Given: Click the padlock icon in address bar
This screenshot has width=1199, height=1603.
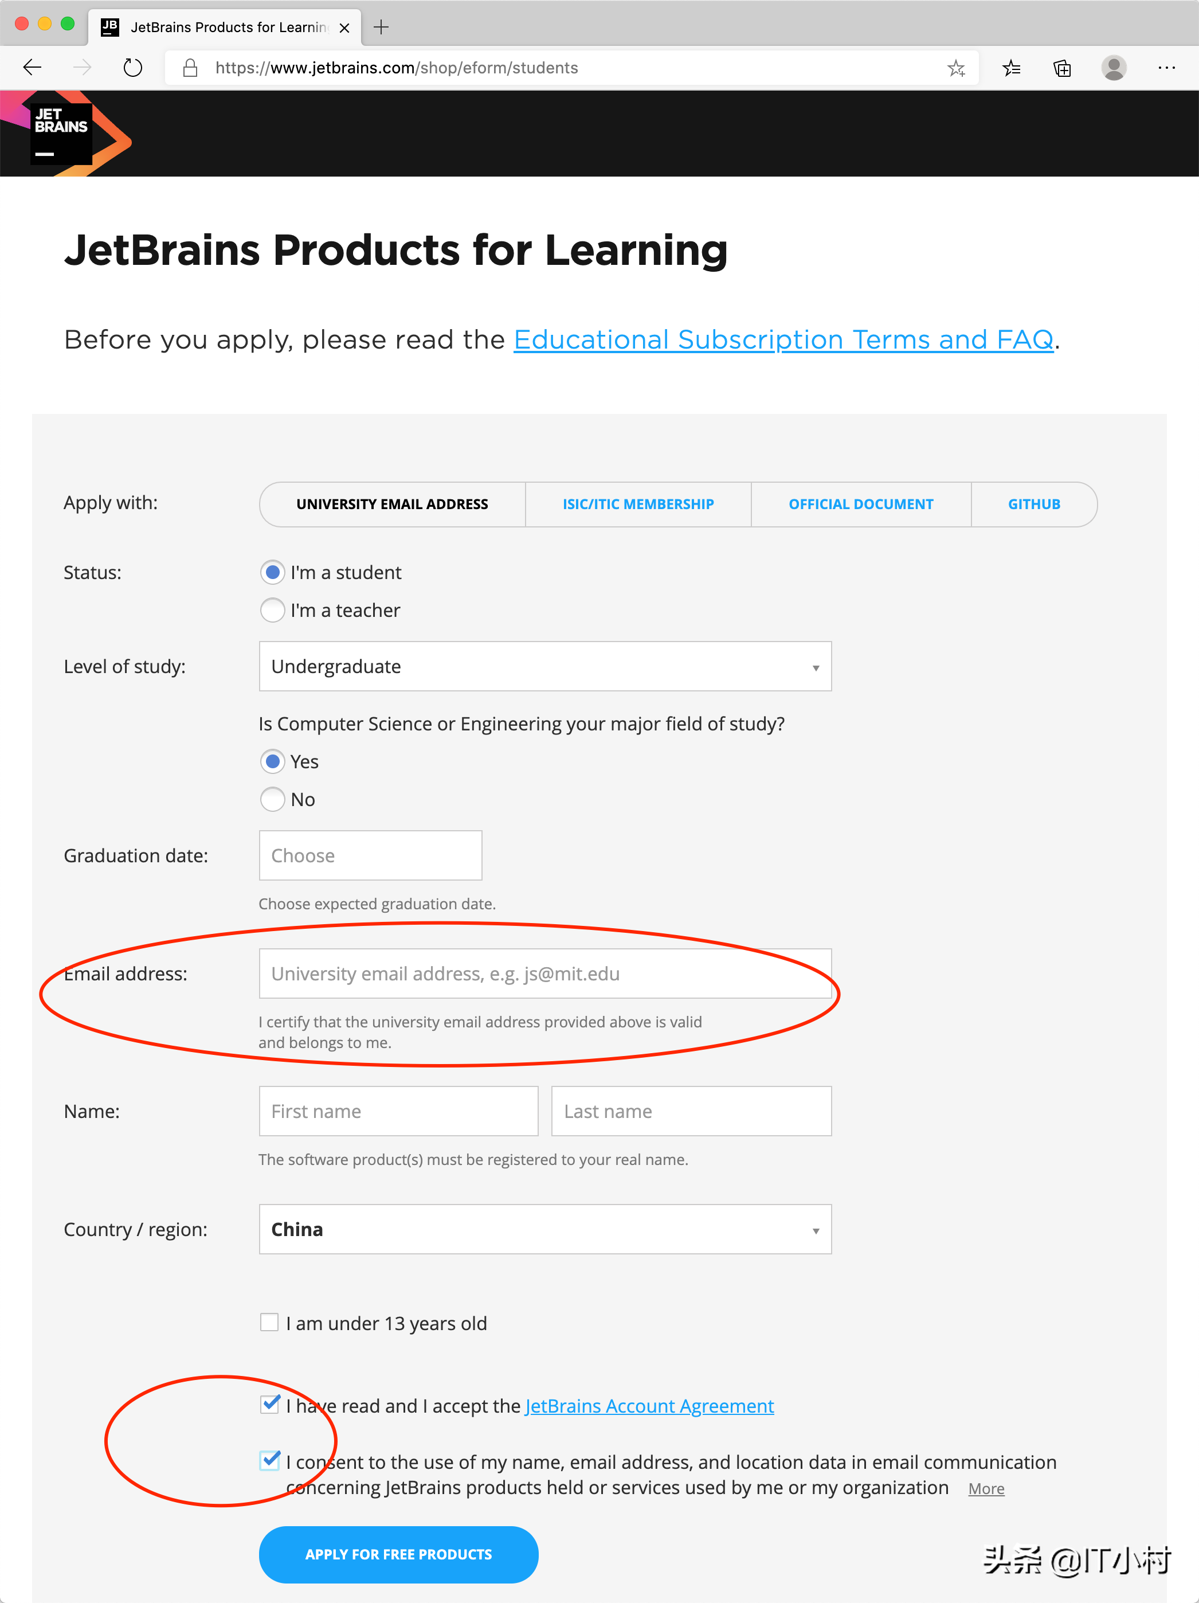Looking at the screenshot, I should [190, 68].
